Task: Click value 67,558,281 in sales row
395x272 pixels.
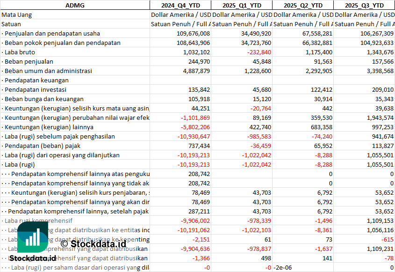Action: pos(317,34)
